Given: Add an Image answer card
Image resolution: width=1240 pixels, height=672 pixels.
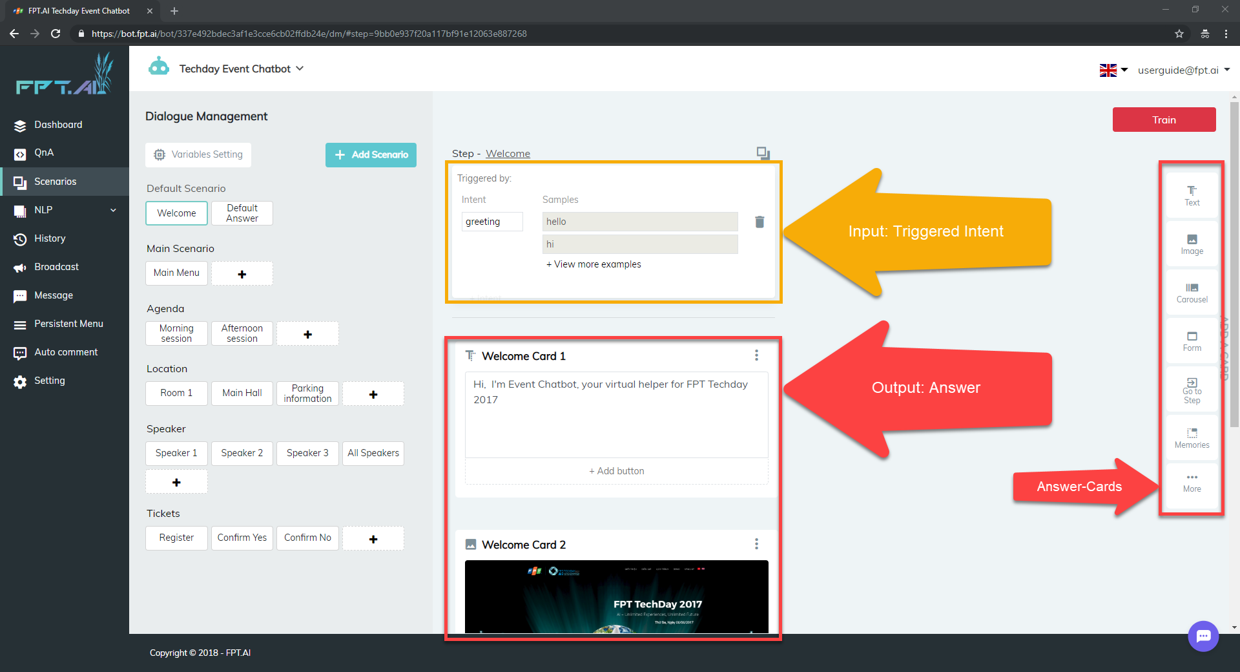Looking at the screenshot, I should click(1192, 244).
